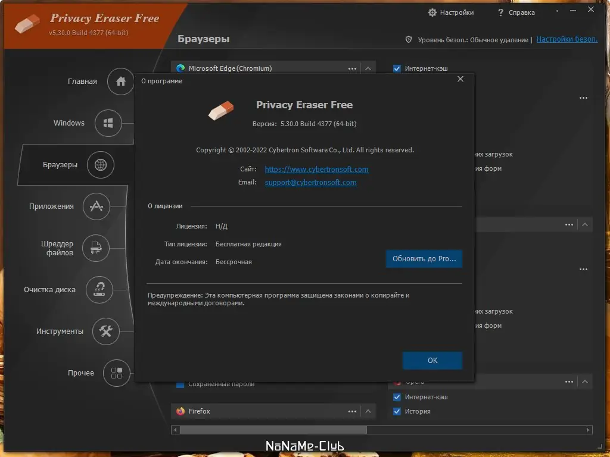
Task: Open the Прочее section
Action: (117, 373)
